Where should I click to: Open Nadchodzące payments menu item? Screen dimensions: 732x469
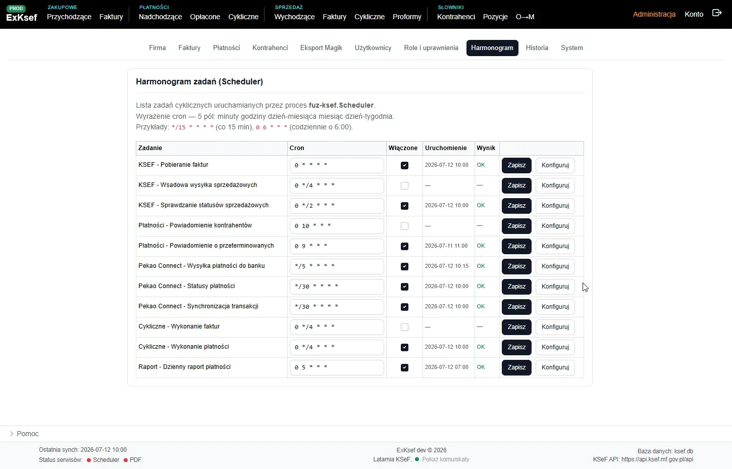[x=161, y=17]
